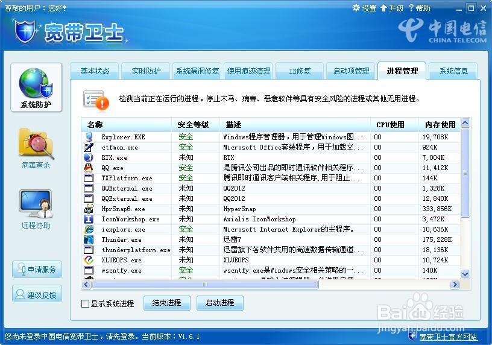This screenshot has height=345, width=492.
Task: Sort by the 描述 column header
Action: coord(295,125)
